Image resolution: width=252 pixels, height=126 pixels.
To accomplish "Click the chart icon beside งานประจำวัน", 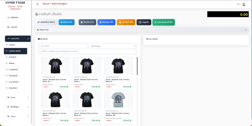I will point(8,39).
